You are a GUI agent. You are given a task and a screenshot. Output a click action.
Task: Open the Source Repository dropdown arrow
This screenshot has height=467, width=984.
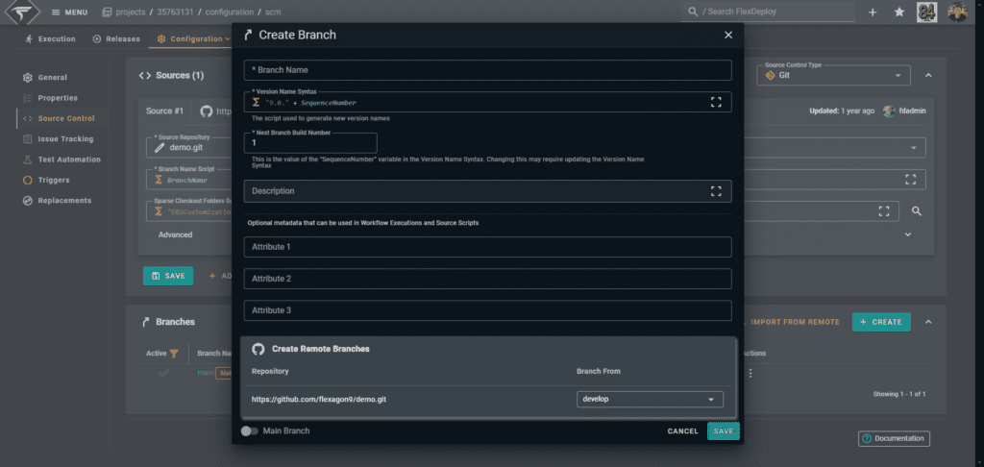[x=913, y=148]
